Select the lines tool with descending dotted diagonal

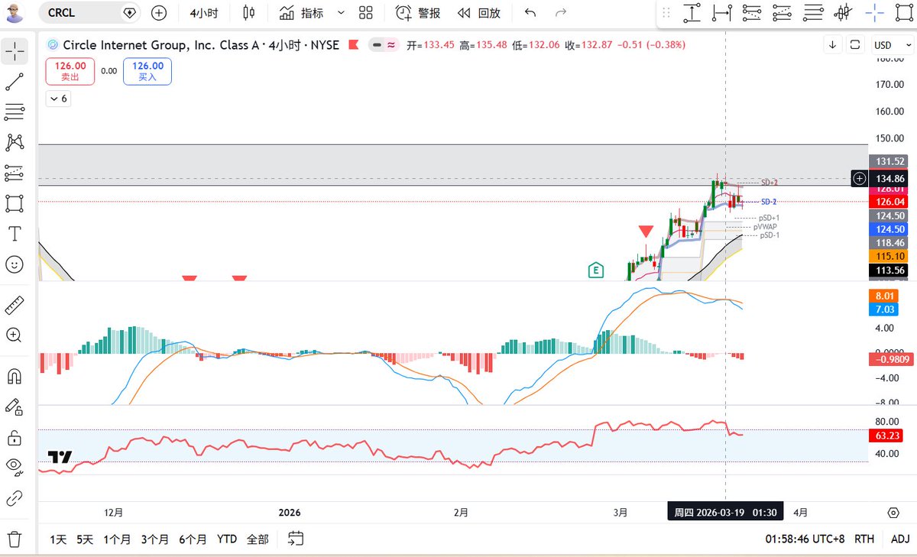coord(752,13)
